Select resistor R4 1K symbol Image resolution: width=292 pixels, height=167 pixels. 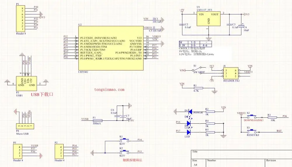[210, 123]
